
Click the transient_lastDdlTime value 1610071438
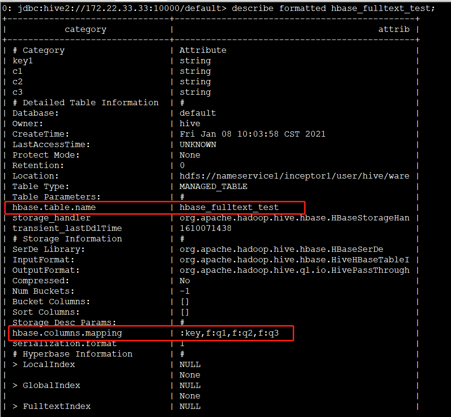coord(205,228)
